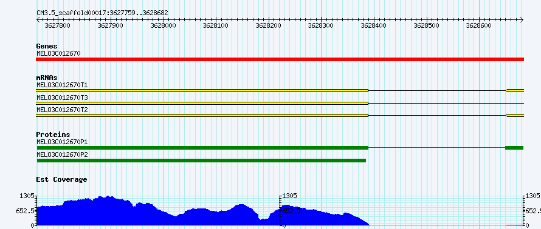Click the scaffold00017 coordinate range label
Screen dimensions: 541x229
click(103, 13)
